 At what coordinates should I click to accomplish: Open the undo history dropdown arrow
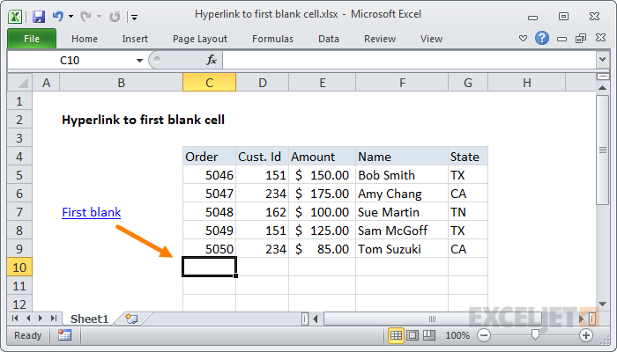click(71, 17)
